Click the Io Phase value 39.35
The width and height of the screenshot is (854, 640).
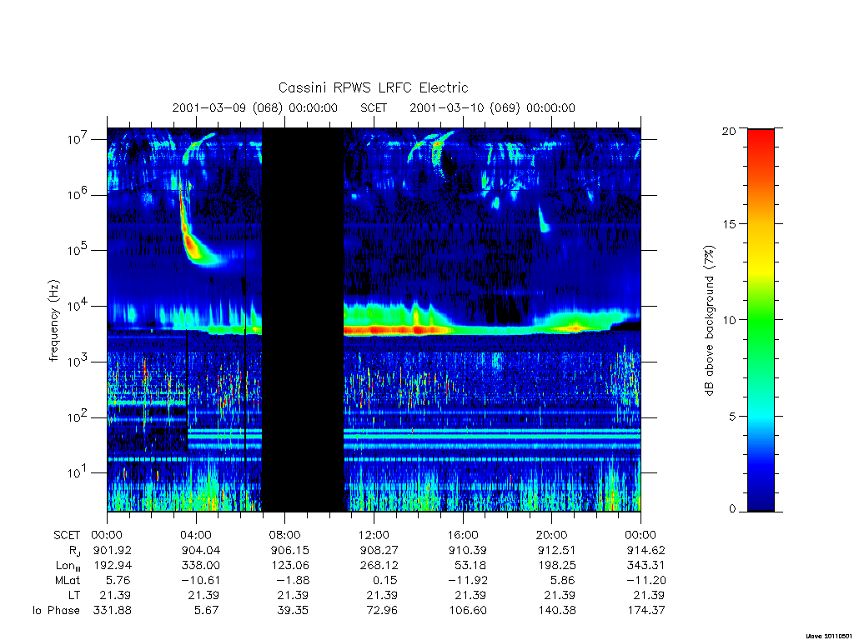tap(293, 610)
